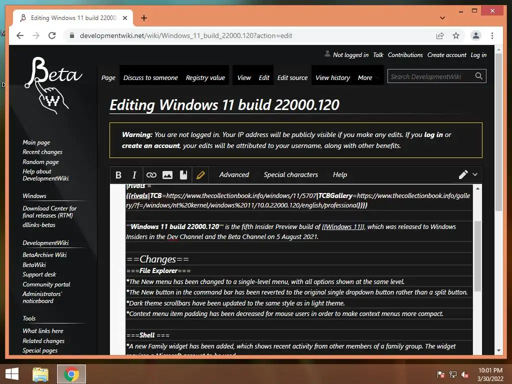Click edit box scrollbar up arrow
The height and width of the screenshot is (384, 512).
477,188
